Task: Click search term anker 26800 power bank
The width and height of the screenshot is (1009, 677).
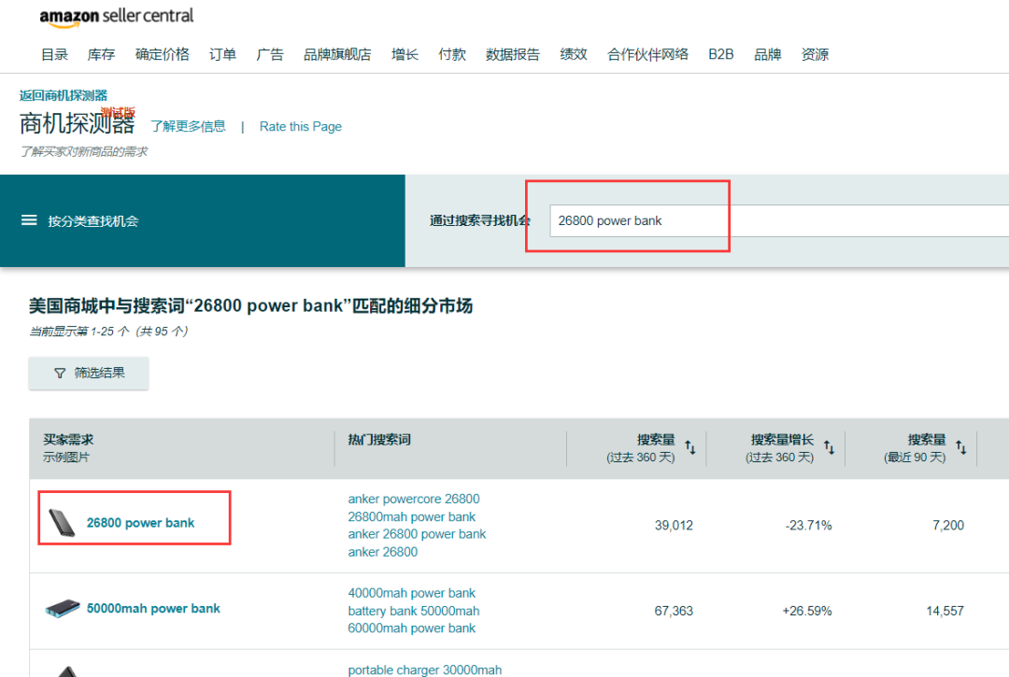Action: click(417, 534)
